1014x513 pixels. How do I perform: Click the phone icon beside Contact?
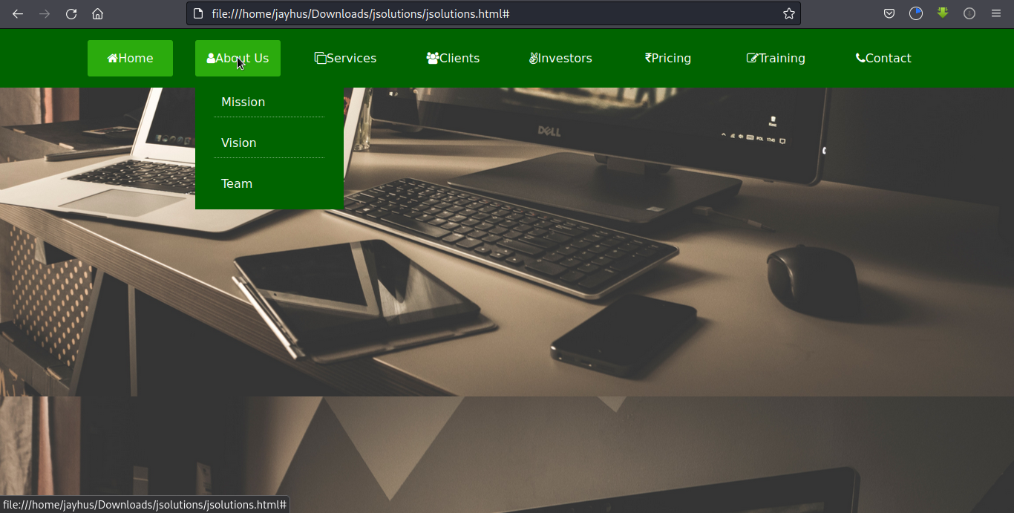pyautogui.click(x=860, y=58)
